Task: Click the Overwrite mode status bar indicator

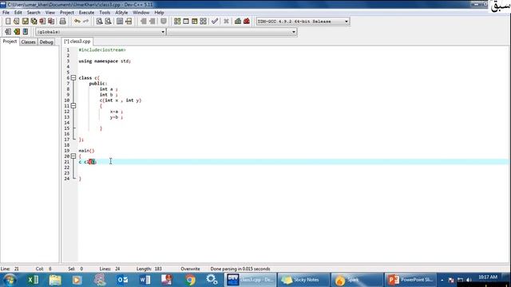Action: coord(190,269)
